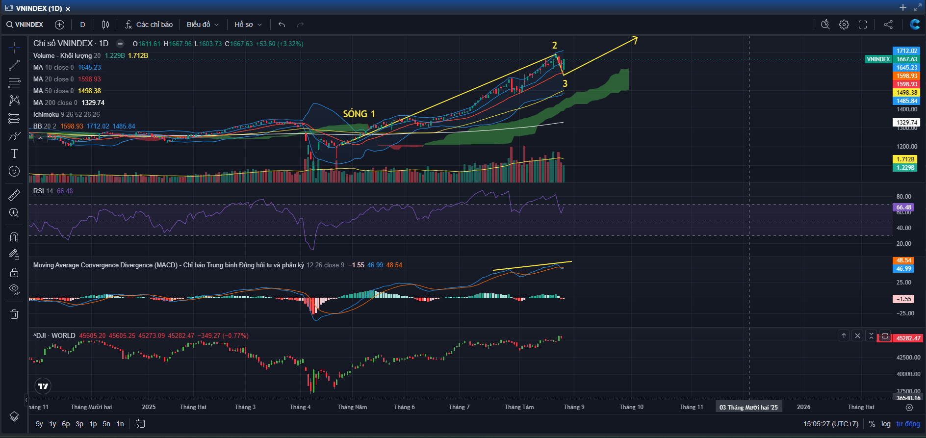Click the RSI 14 indicator legend
Viewport: 926px width, 438px height.
pyautogui.click(x=43, y=191)
